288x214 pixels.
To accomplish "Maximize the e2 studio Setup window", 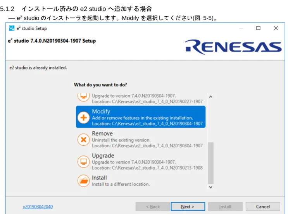I will click(x=258, y=28).
